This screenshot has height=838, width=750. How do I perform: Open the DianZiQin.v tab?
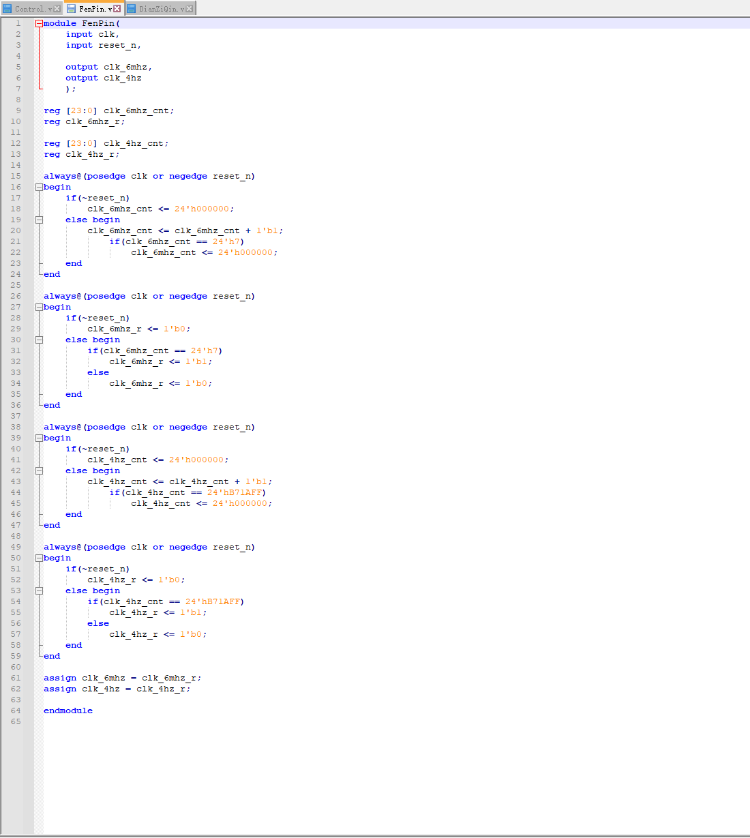point(160,9)
